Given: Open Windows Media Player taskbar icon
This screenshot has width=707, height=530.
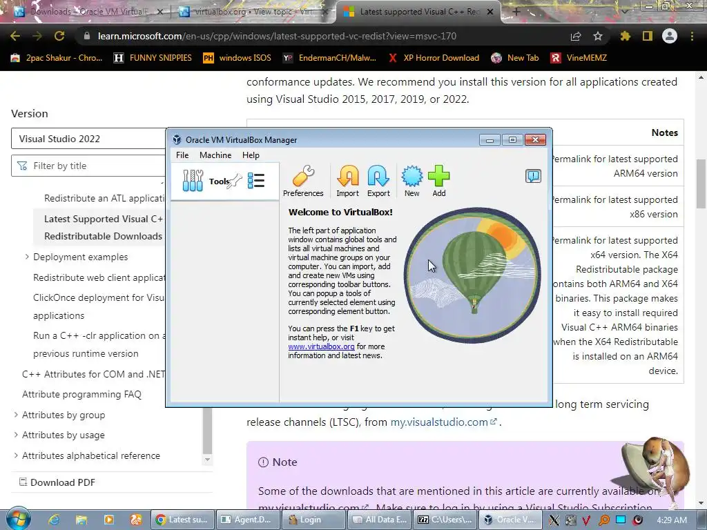Looking at the screenshot, I should click(108, 520).
